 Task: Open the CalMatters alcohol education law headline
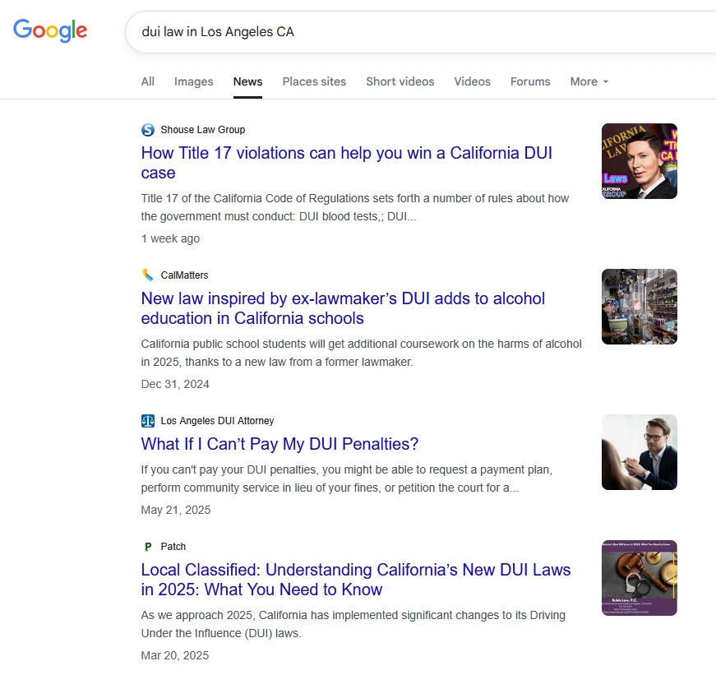click(x=343, y=308)
